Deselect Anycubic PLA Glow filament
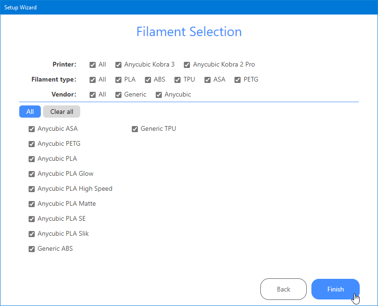 click(x=32, y=174)
